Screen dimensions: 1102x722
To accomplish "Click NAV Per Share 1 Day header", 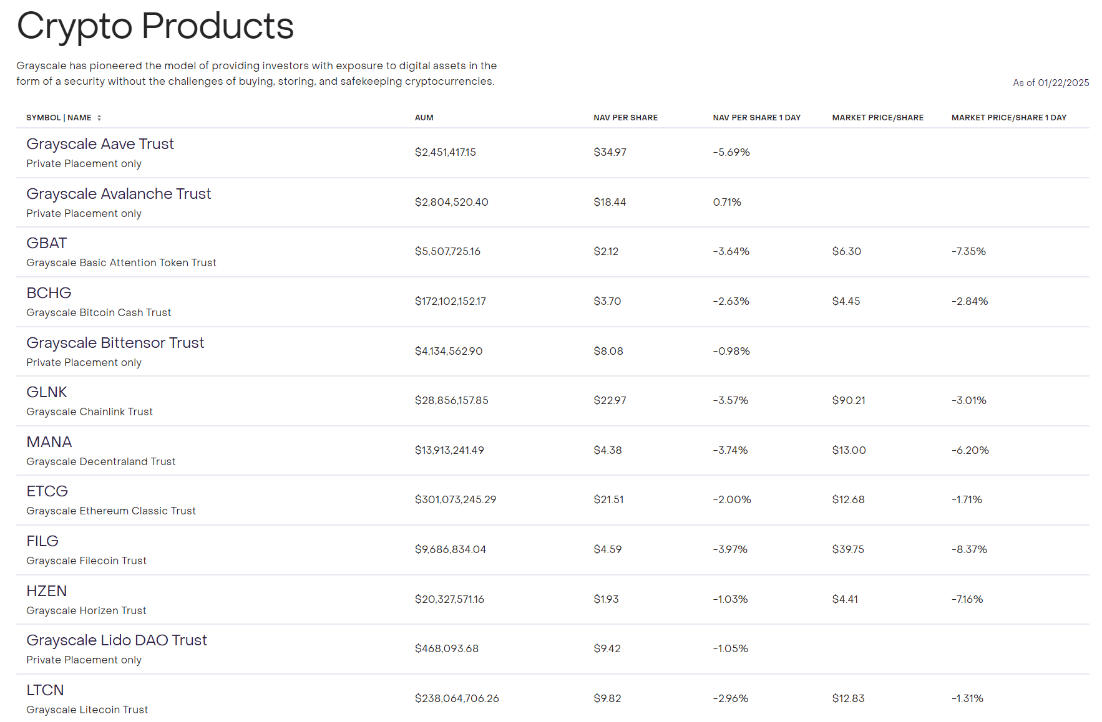I will [756, 118].
